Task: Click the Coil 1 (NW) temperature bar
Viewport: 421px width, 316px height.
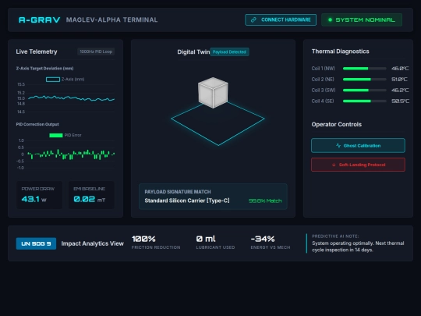Action: point(365,69)
